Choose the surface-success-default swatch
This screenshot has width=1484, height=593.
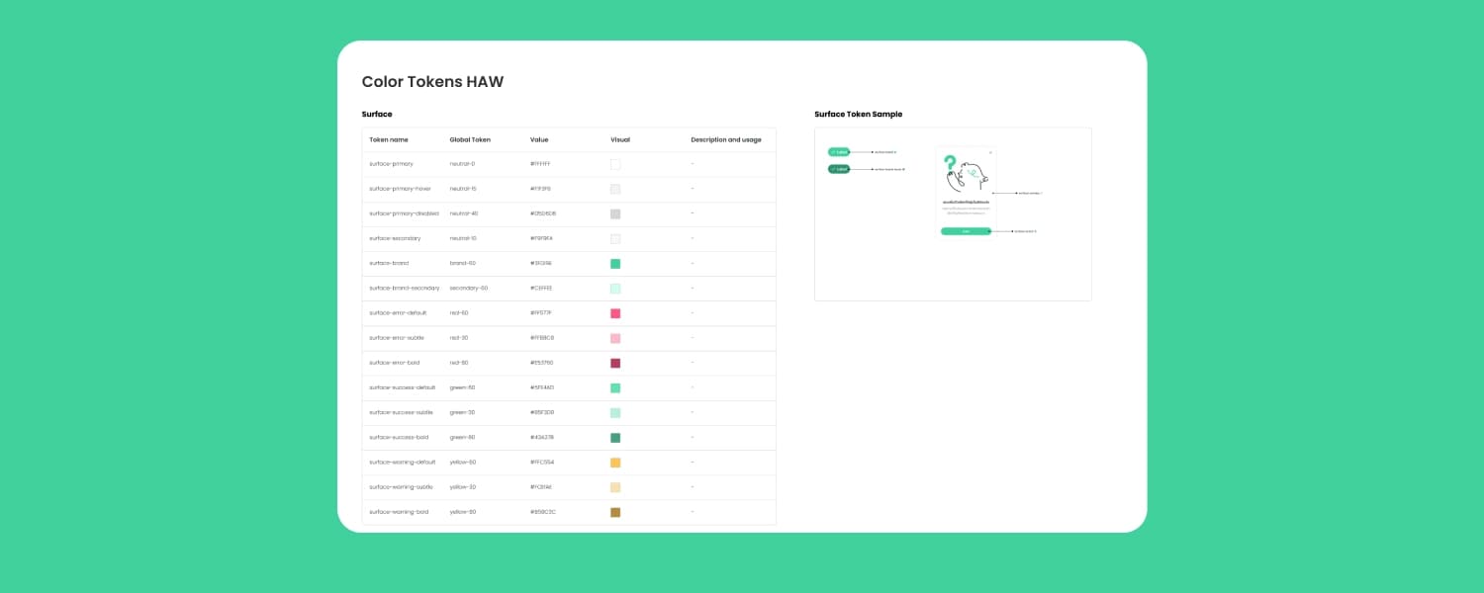pyautogui.click(x=615, y=388)
